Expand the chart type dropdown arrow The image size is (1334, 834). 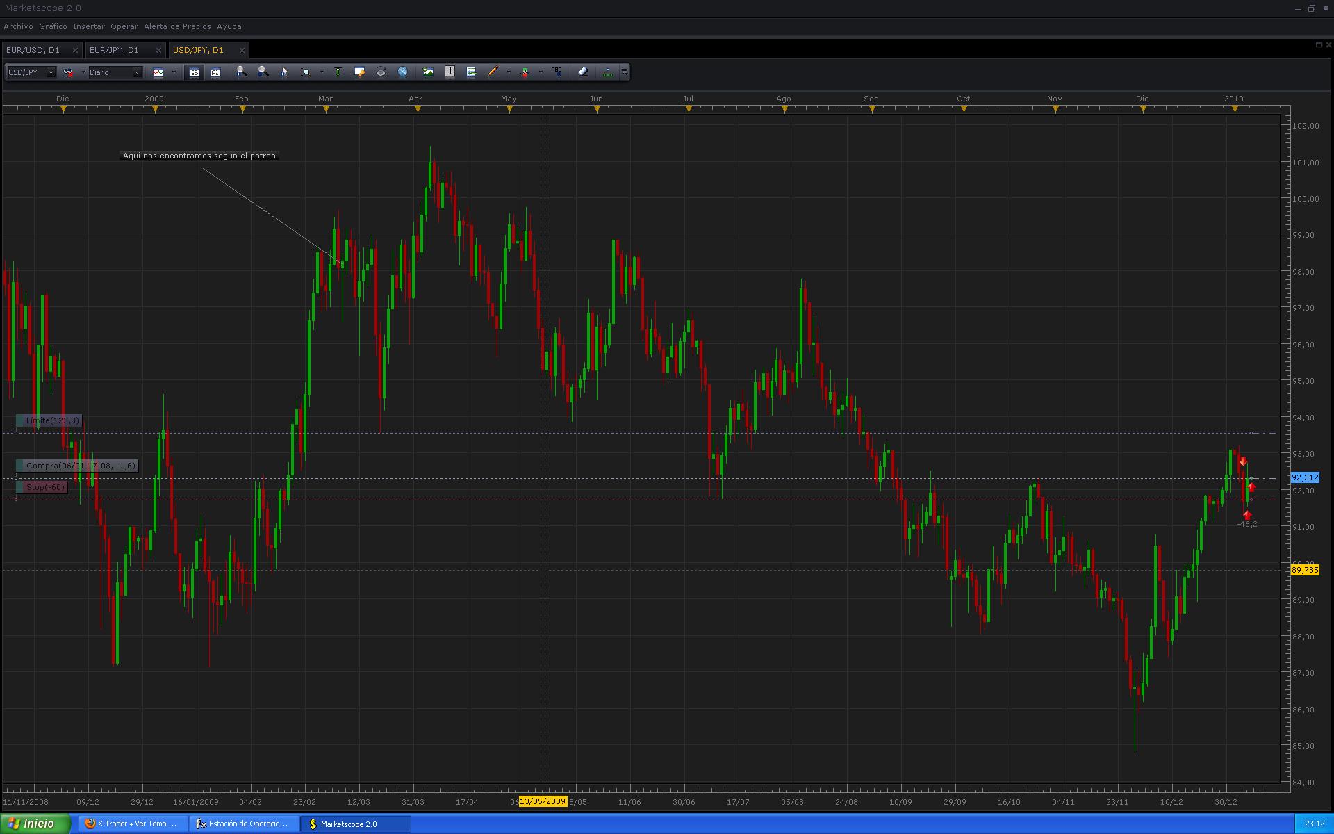pos(174,72)
